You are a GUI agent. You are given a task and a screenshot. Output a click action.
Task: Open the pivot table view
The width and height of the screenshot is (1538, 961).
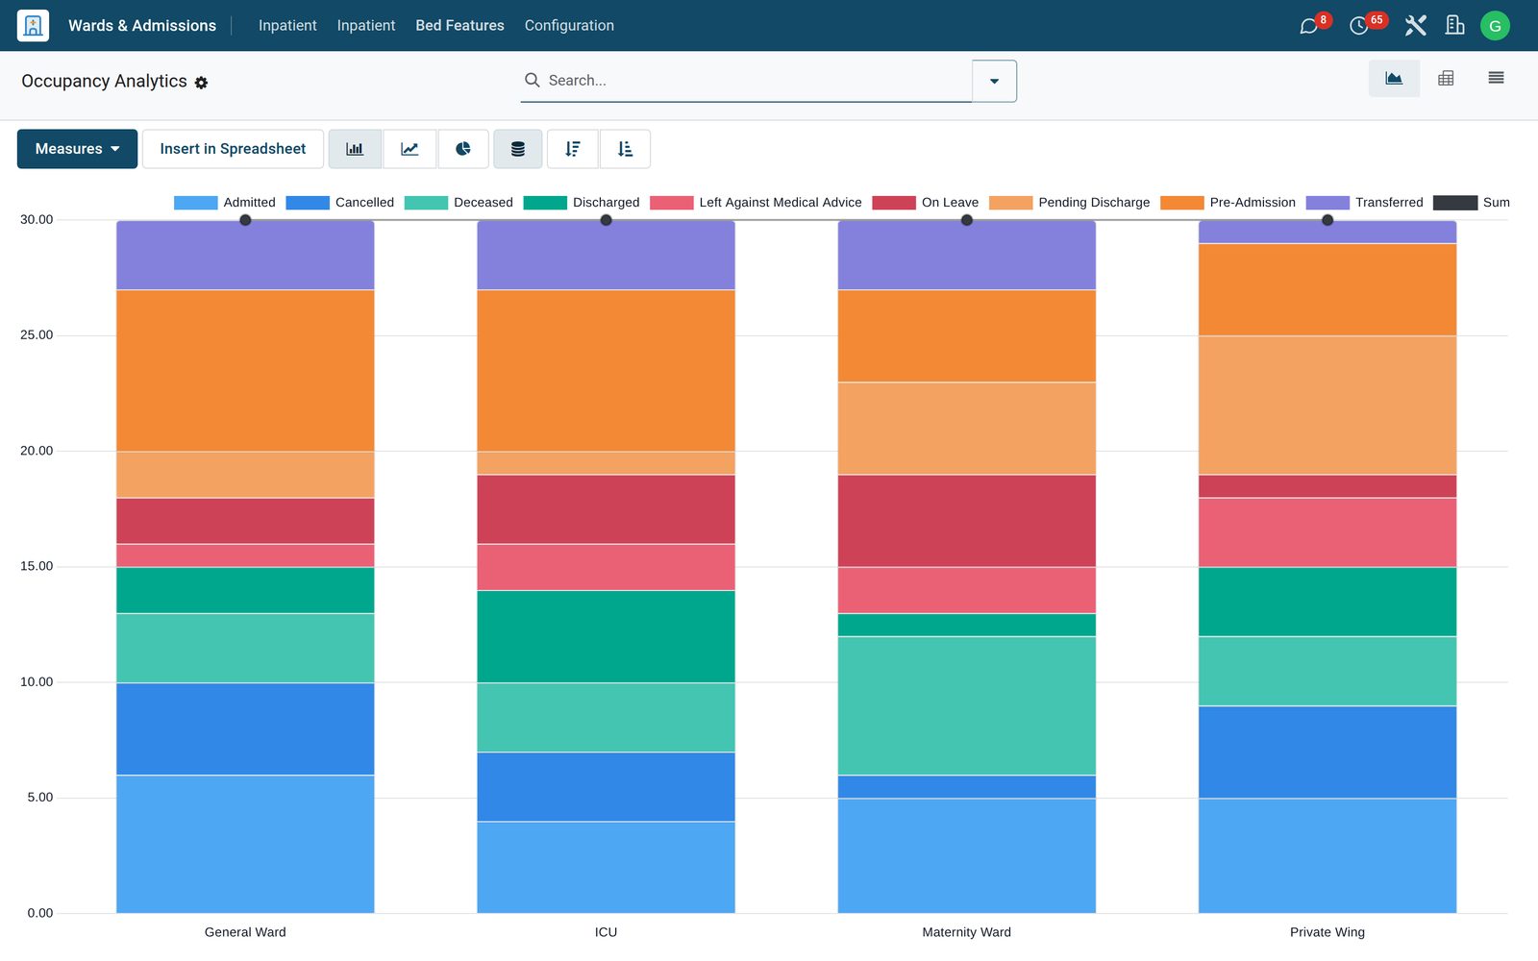click(1446, 79)
